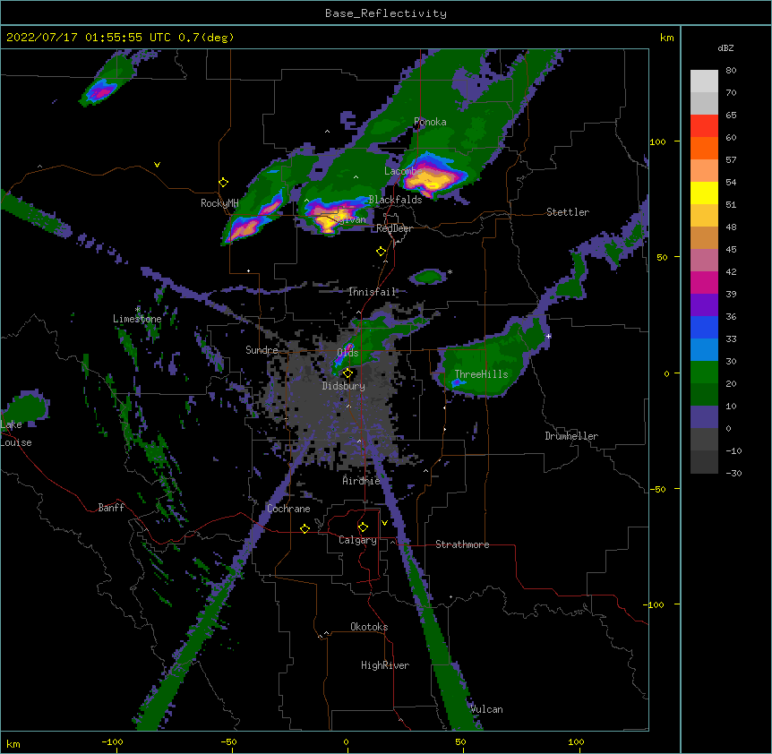Pick the royal blue swatch beside the 36 label
Screen dimensions: 772x754
tap(704, 327)
